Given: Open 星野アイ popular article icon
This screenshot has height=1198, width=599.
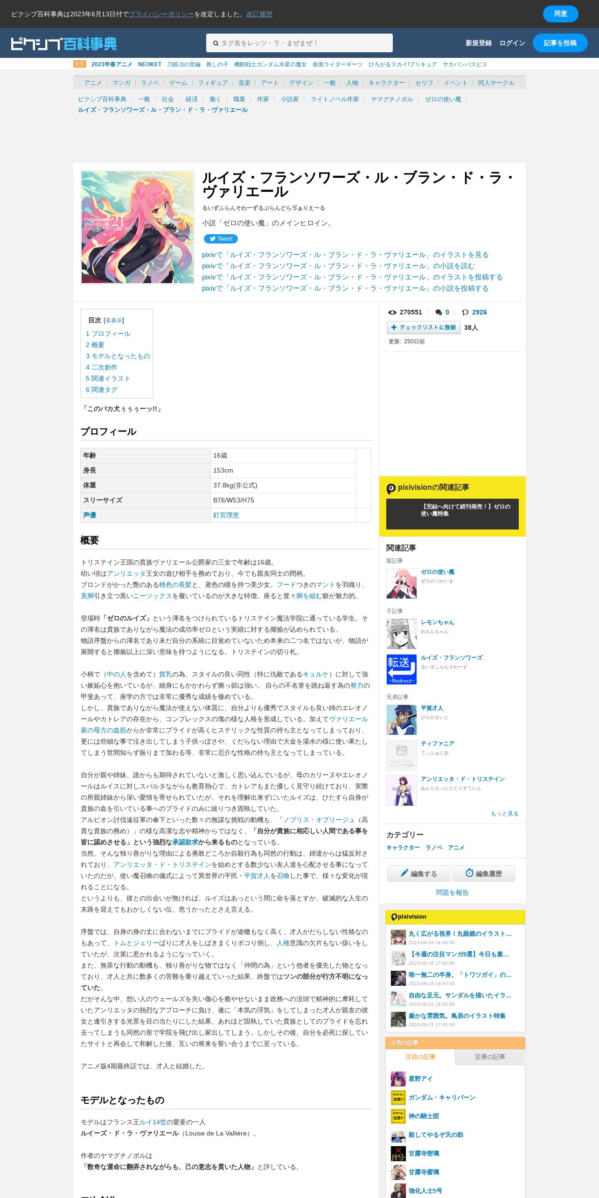Looking at the screenshot, I should click(x=398, y=1079).
